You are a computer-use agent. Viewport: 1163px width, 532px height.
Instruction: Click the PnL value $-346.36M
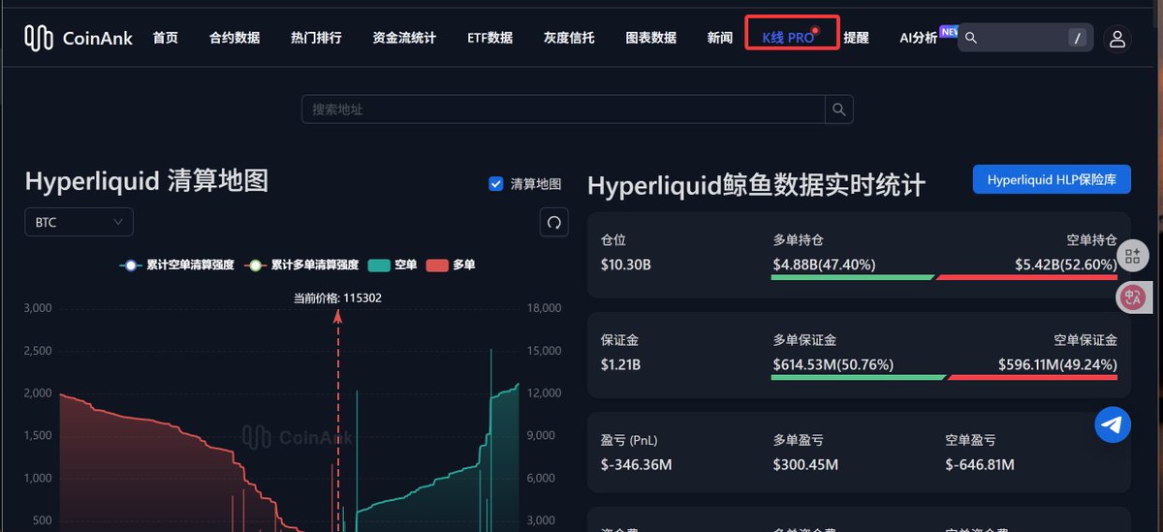637,464
